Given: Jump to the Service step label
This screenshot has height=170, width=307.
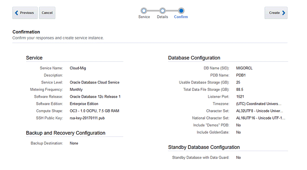Looking at the screenshot, I should (144, 17).
